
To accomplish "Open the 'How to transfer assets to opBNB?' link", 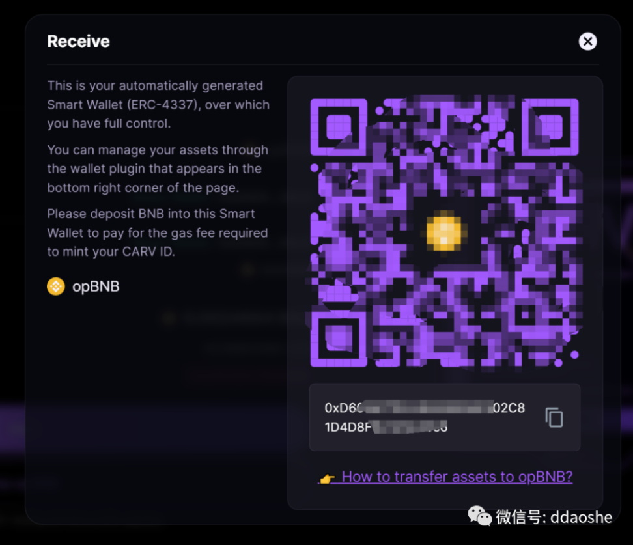I will click(x=457, y=477).
